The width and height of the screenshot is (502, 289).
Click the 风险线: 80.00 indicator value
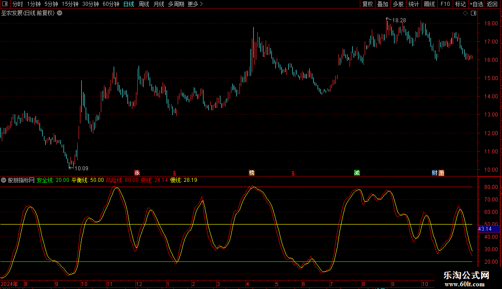coord(122,180)
